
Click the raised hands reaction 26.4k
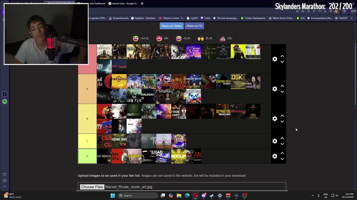(x=205, y=38)
